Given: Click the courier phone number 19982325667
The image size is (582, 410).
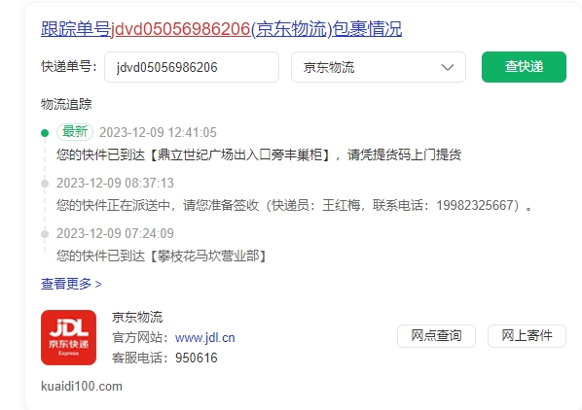Looking at the screenshot, I should point(477,205).
